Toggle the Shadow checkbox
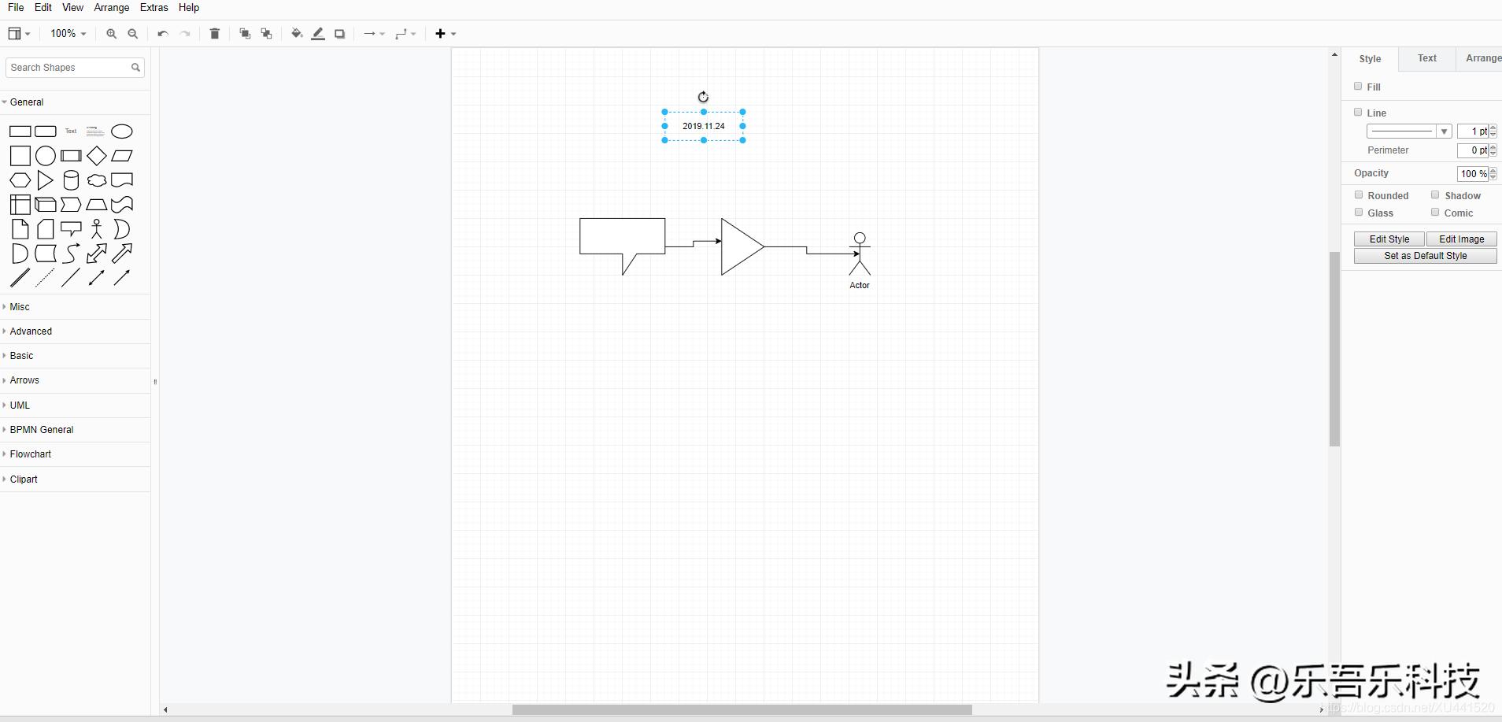 [1435, 195]
